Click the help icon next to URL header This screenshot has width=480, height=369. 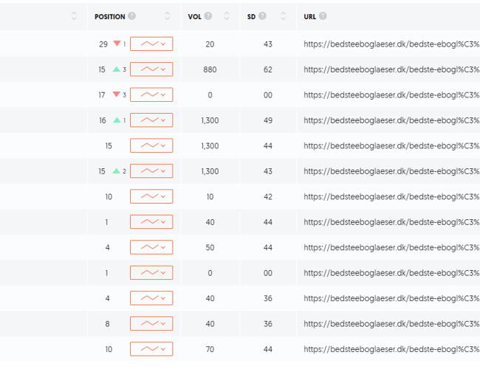tap(323, 16)
